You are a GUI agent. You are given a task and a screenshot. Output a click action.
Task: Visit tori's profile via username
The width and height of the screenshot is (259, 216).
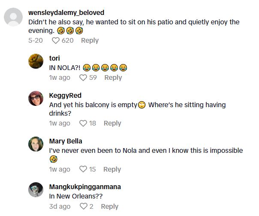[54, 58]
